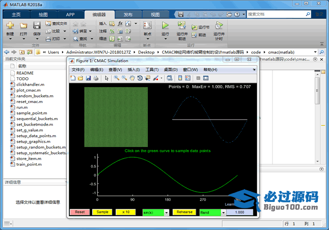Click the green 运行 (Run) play icon
The height and width of the screenshot is (230, 329).
point(165,25)
